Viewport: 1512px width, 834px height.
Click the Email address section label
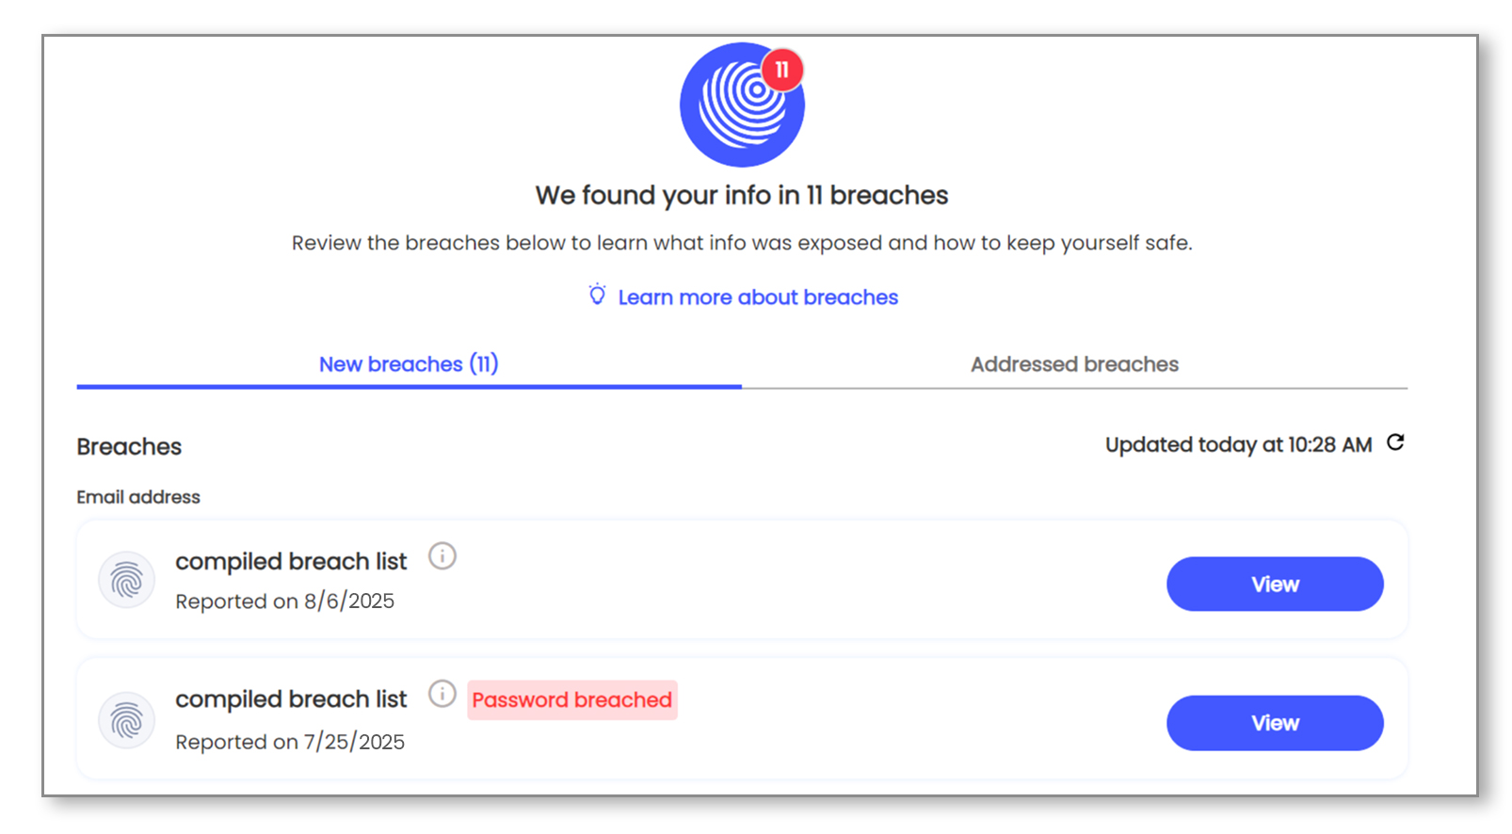138,497
